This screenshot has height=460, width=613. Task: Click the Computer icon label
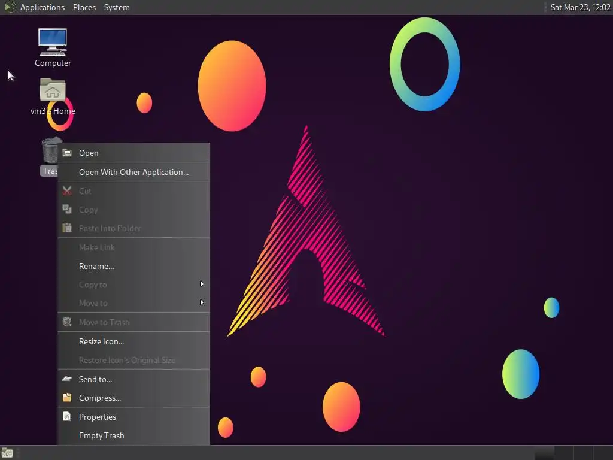[53, 63]
